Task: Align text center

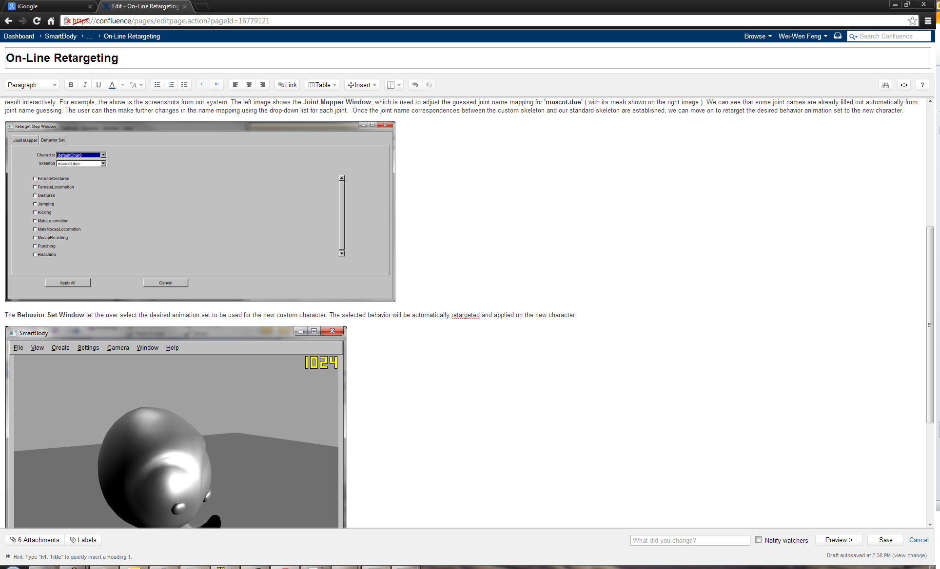Action: coord(249,85)
